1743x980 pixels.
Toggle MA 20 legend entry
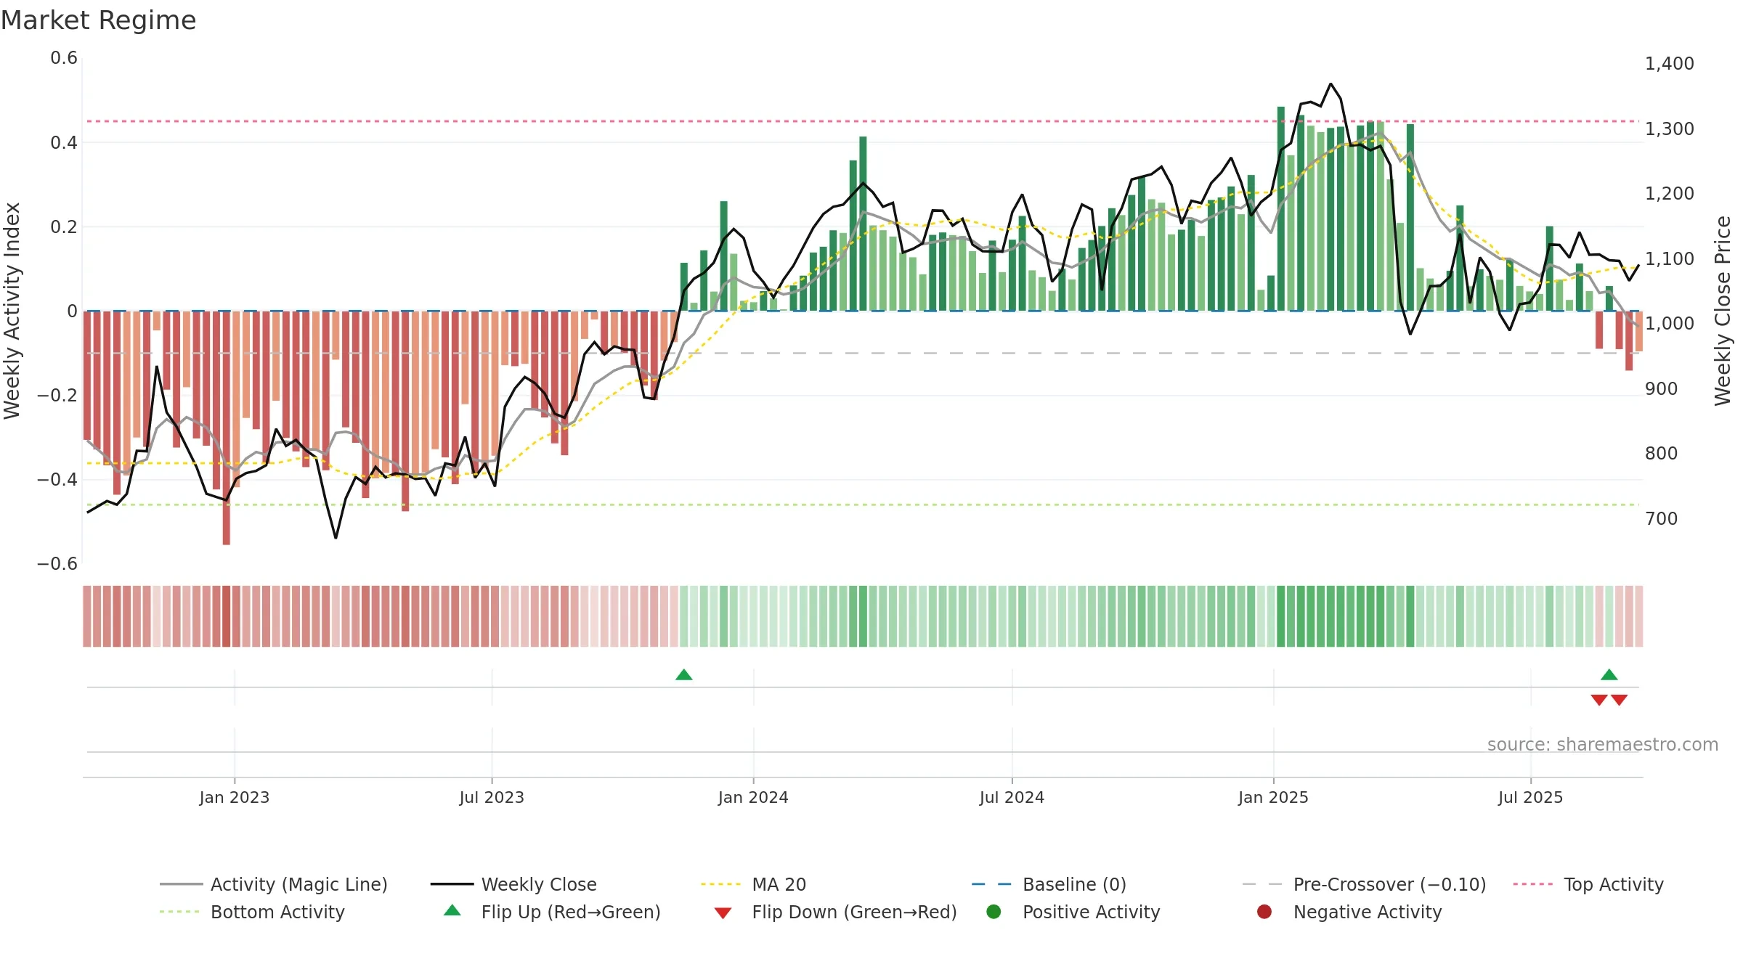pyautogui.click(x=753, y=884)
